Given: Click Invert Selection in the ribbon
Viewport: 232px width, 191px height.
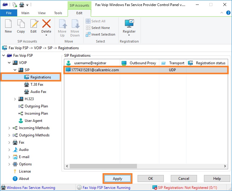Looking at the screenshot, I should click(x=100, y=34).
